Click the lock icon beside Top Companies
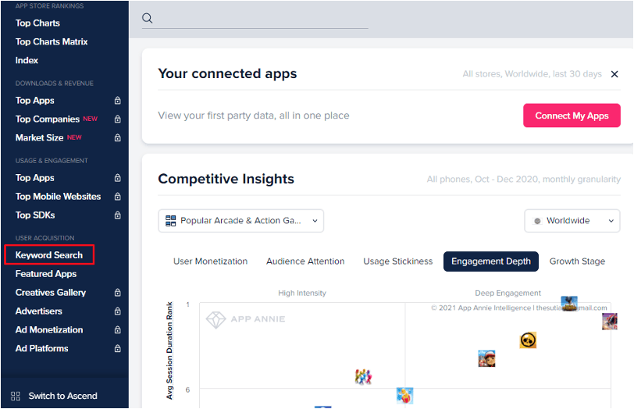 [x=118, y=119]
